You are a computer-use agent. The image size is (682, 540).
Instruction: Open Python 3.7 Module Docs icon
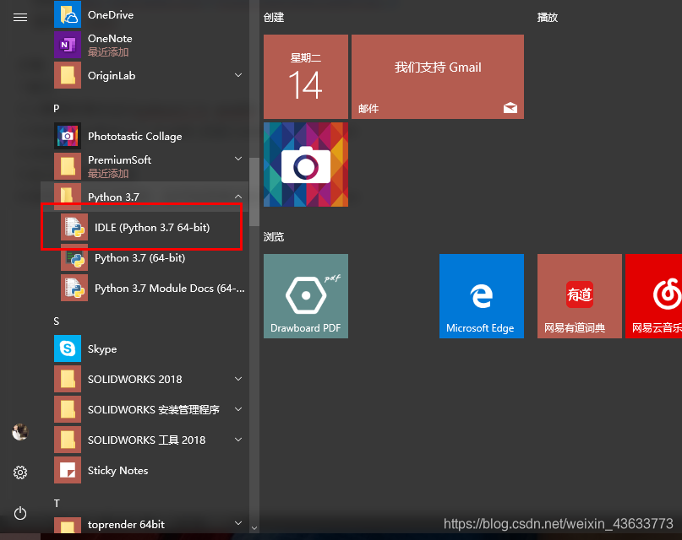[74, 288]
